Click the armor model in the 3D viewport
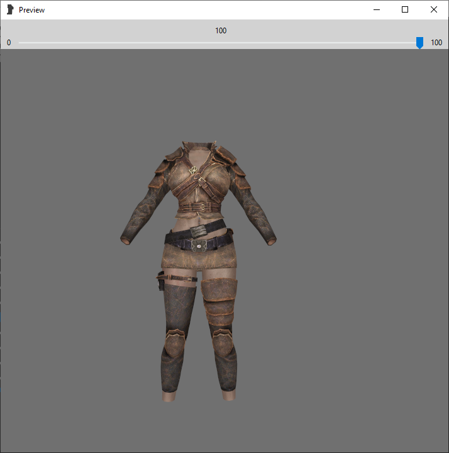 [198, 270]
